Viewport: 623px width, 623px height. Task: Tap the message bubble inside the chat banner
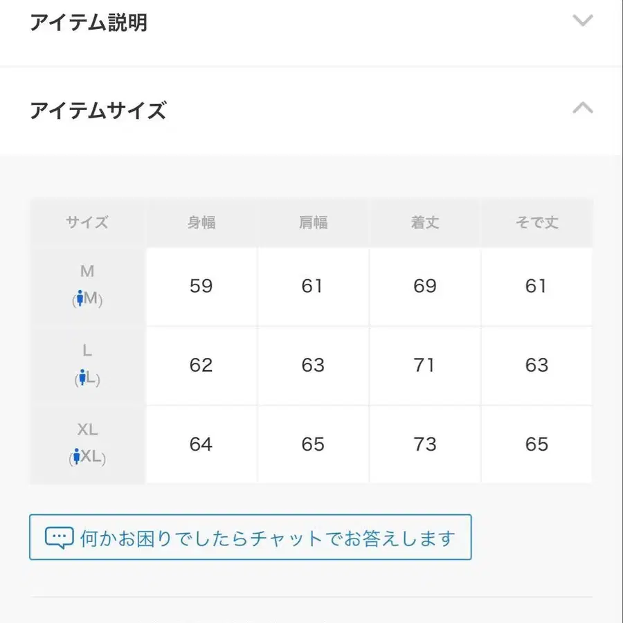click(x=61, y=536)
